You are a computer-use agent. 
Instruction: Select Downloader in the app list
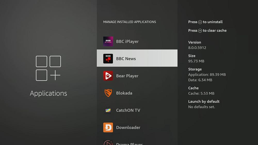[137, 127]
